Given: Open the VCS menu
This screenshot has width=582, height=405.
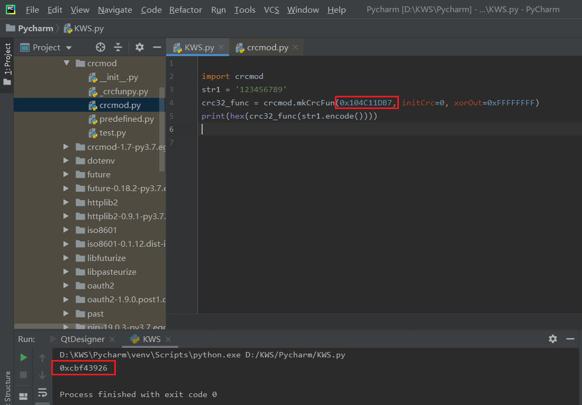Looking at the screenshot, I should click(x=272, y=10).
